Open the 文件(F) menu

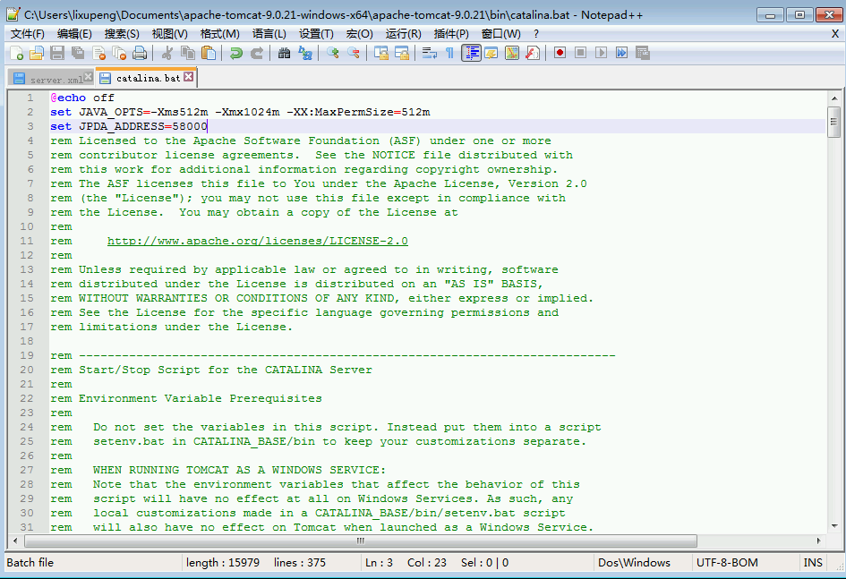click(28, 34)
